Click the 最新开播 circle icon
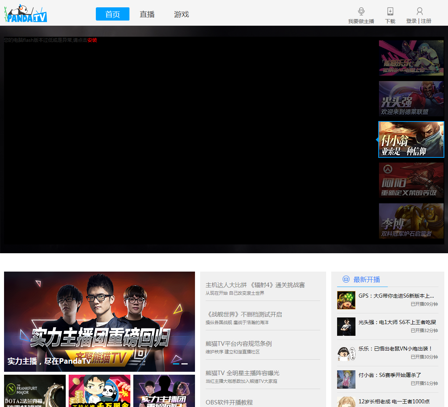The width and height of the screenshot is (448, 407). [x=346, y=279]
